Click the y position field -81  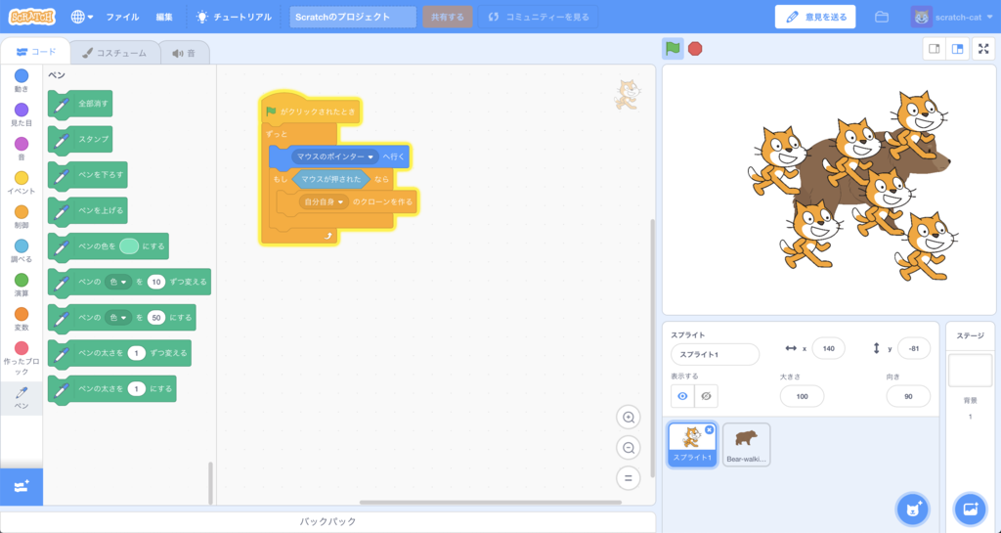point(914,348)
